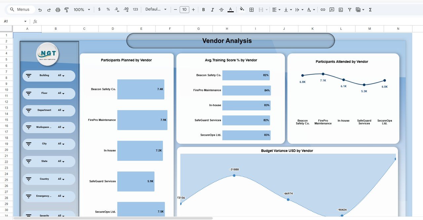Click the Undo icon in toolbar

pos(40,10)
